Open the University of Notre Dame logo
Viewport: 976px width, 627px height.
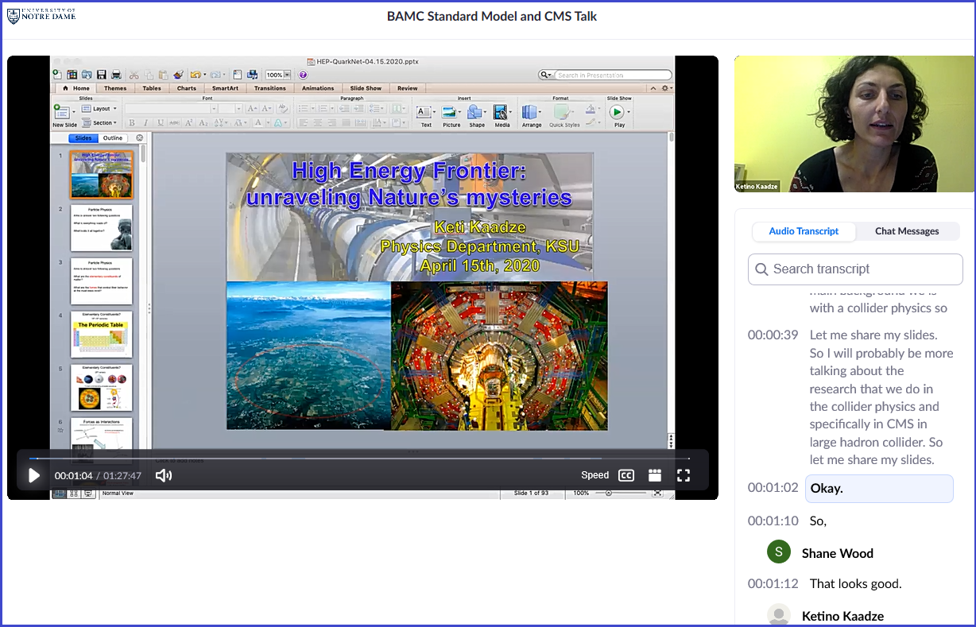coord(41,15)
